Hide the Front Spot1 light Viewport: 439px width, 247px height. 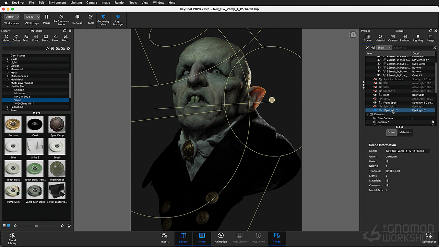tap(375, 103)
